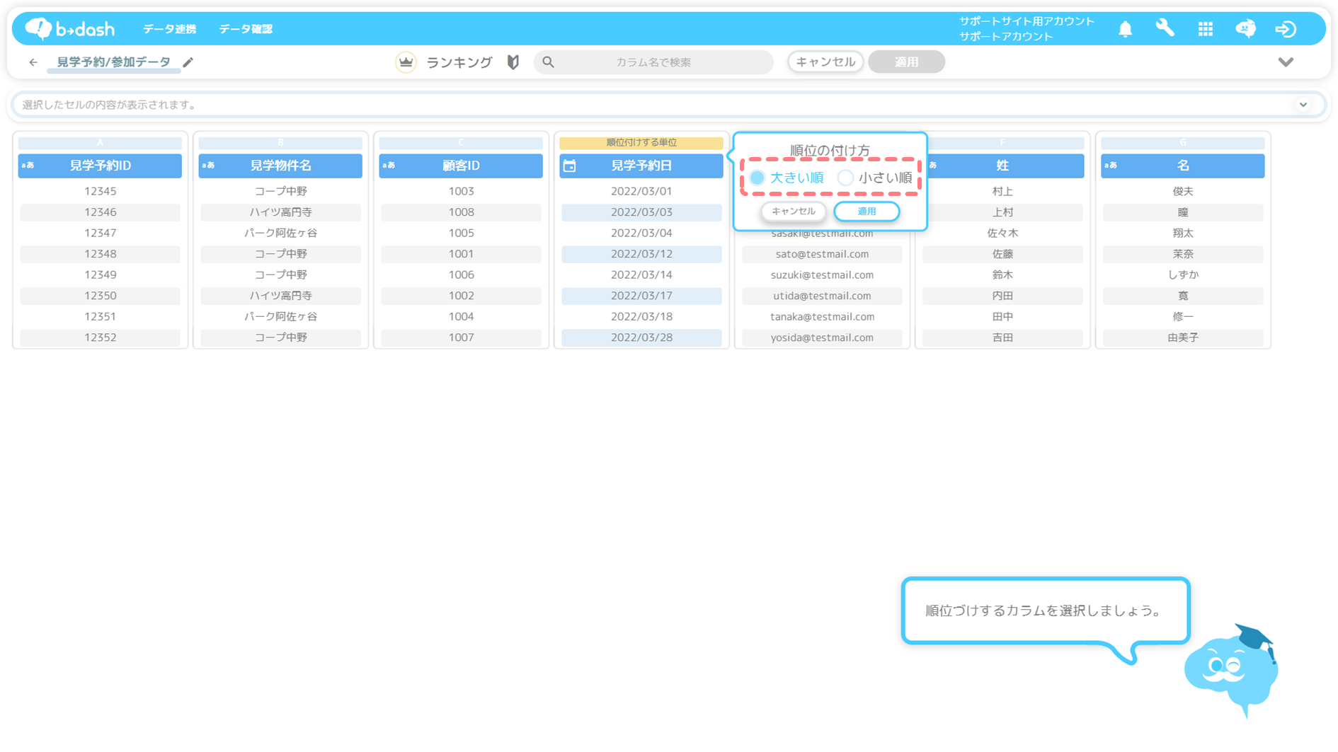1338x752 pixels.
Task: Click 適用 in the ranking popup
Action: tap(867, 212)
